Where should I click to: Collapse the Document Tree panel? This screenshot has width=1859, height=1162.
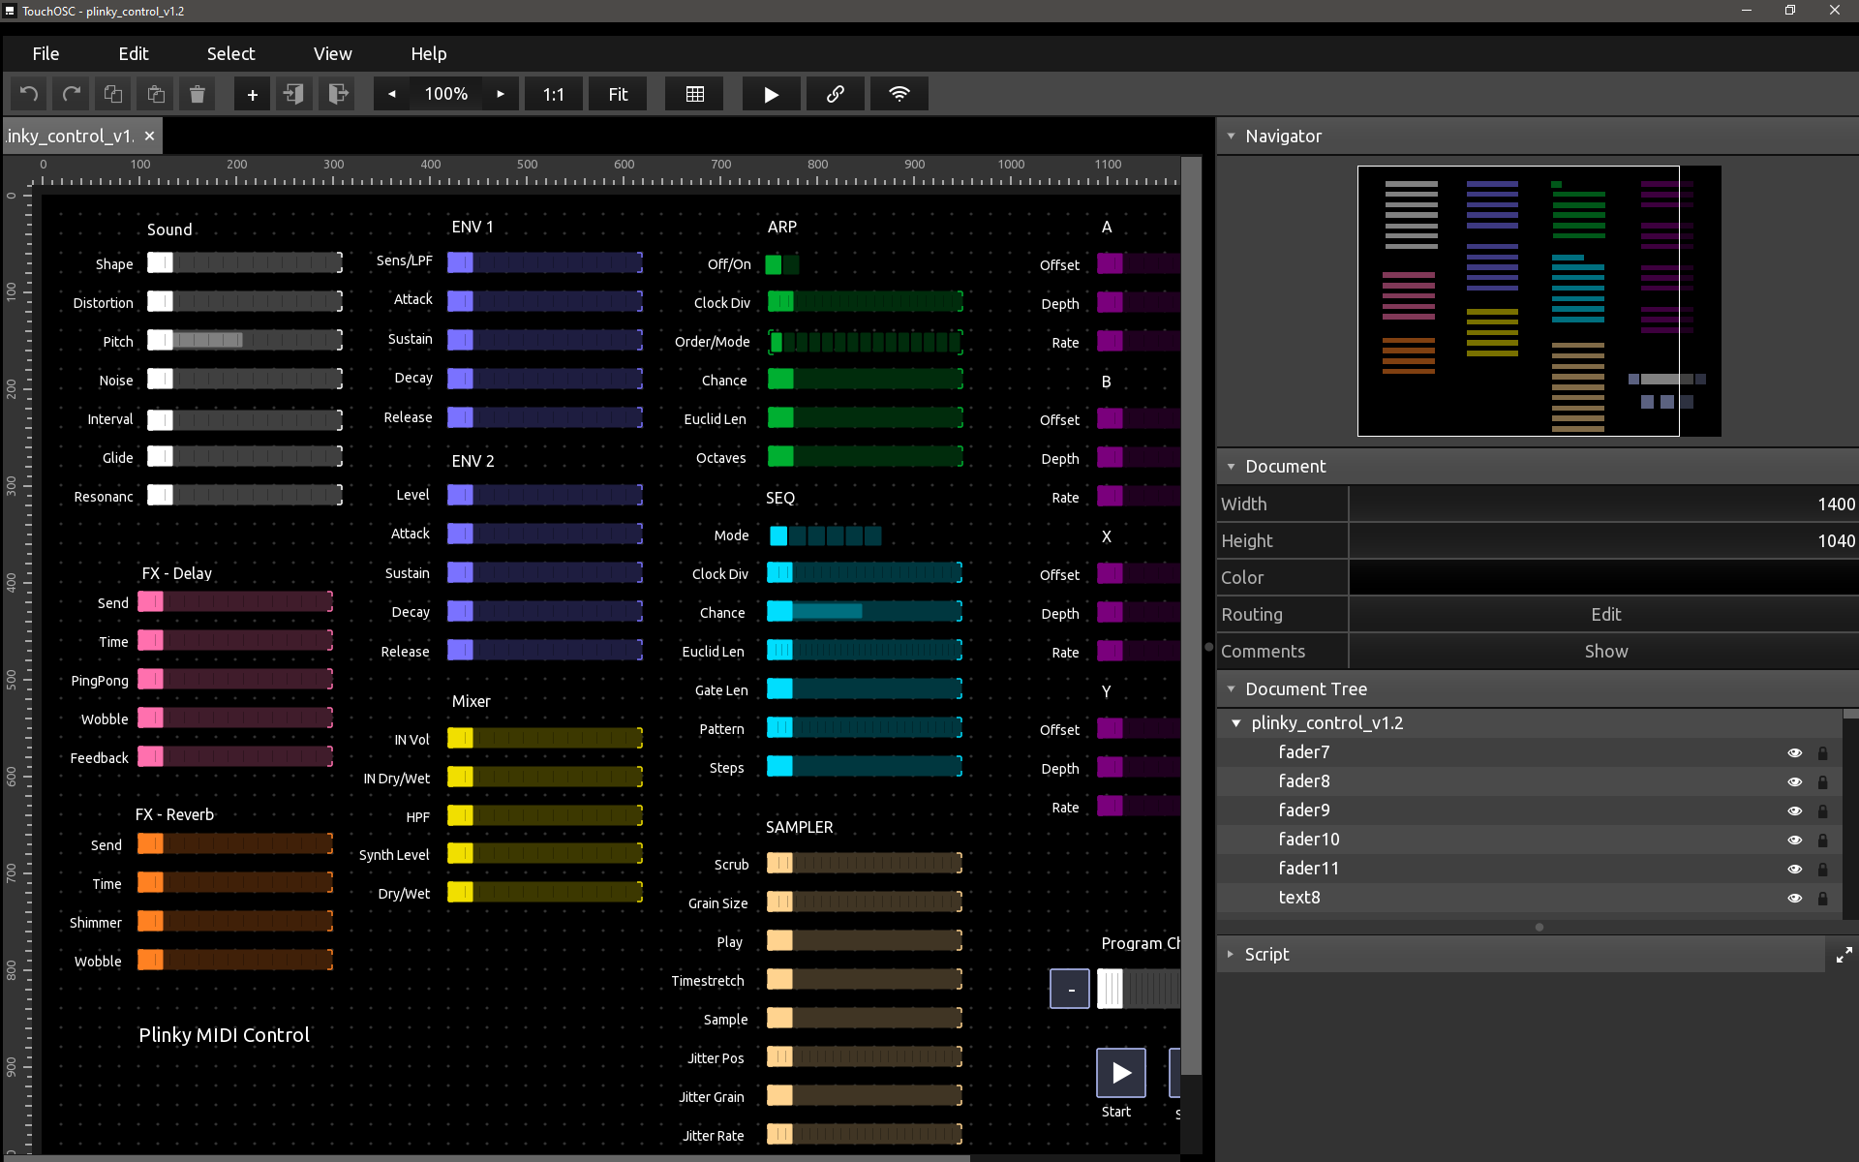pyautogui.click(x=1231, y=689)
